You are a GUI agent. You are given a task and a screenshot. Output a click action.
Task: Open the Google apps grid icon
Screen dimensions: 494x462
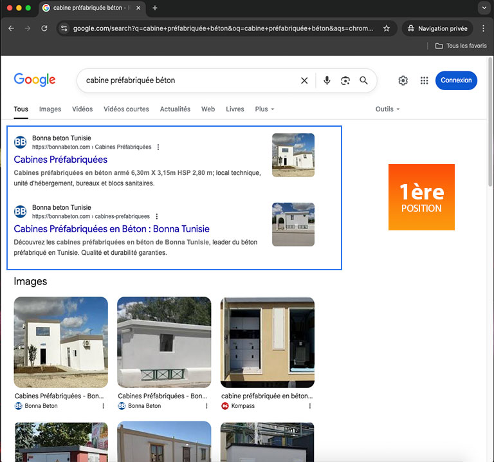[424, 80]
